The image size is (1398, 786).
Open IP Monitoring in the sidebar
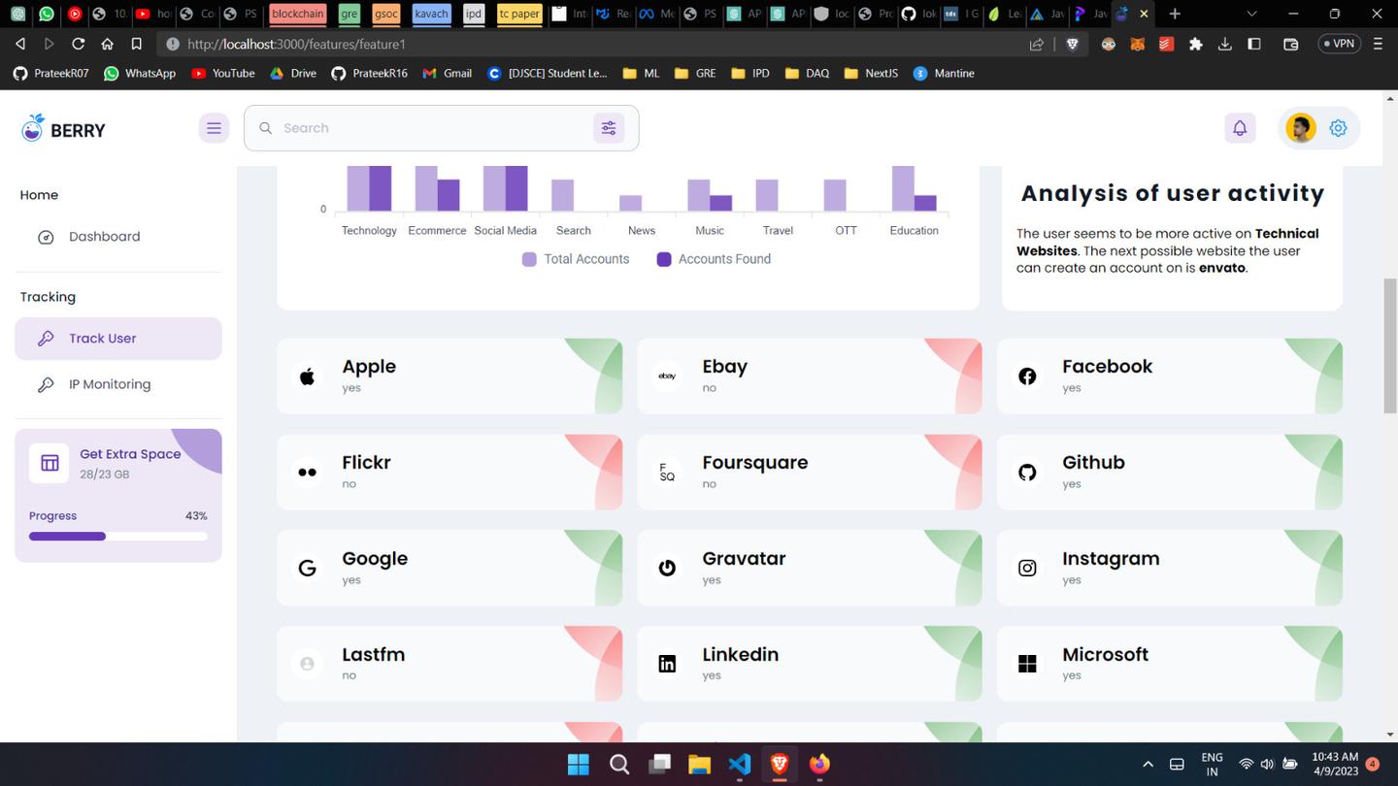[118, 384]
